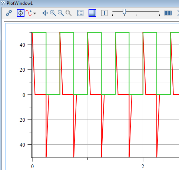179x170 pixels.
Task: Click the thick multiple-bars icon
Action: coord(168,13)
